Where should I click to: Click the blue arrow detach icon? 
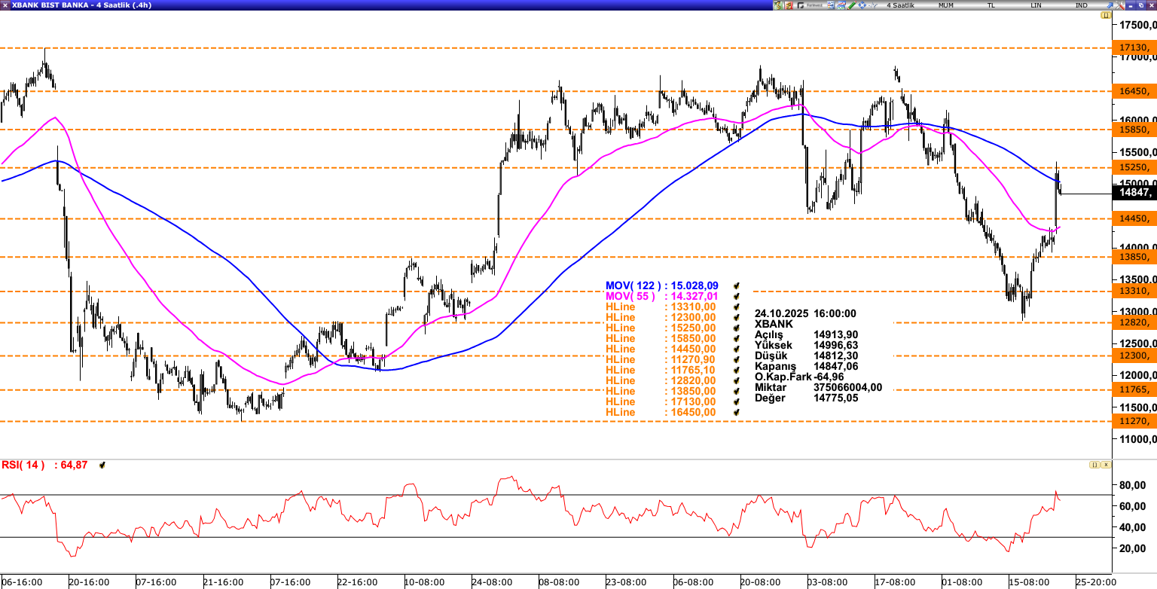pyautogui.click(x=1109, y=5)
